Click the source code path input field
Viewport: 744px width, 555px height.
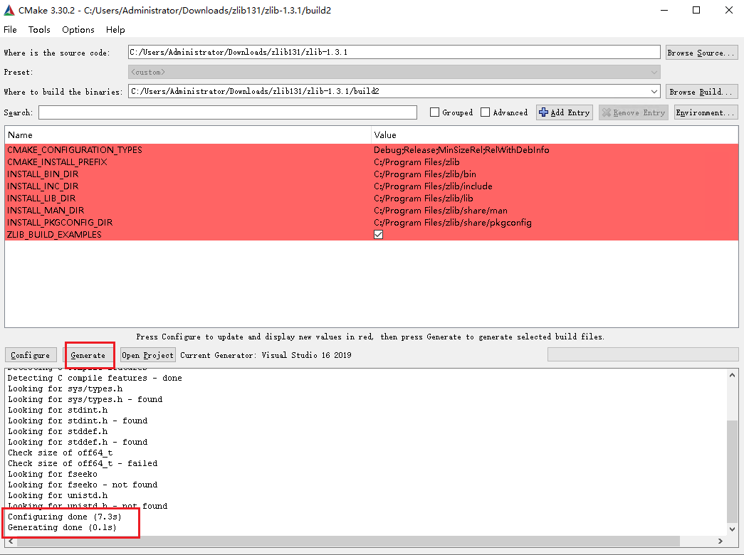tap(394, 52)
